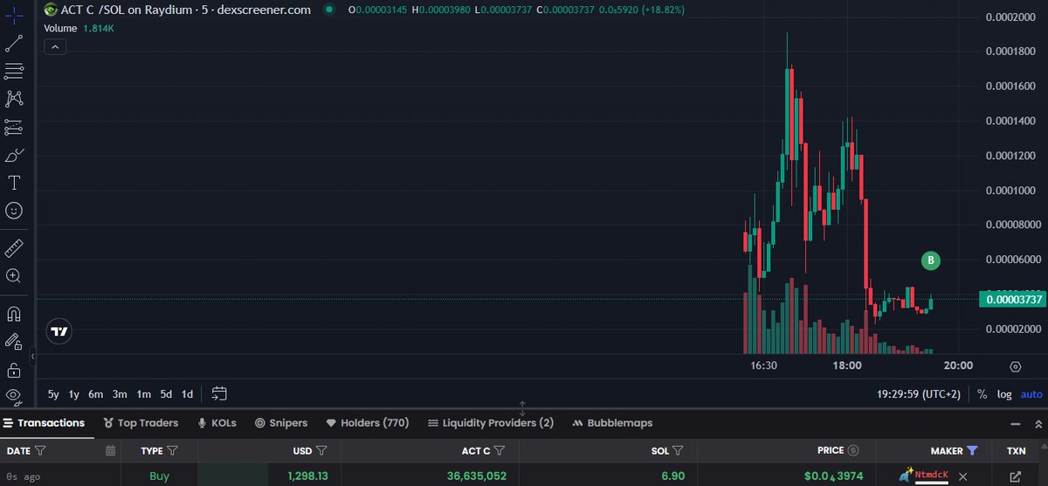Set chart range to 1m

pyautogui.click(x=143, y=394)
